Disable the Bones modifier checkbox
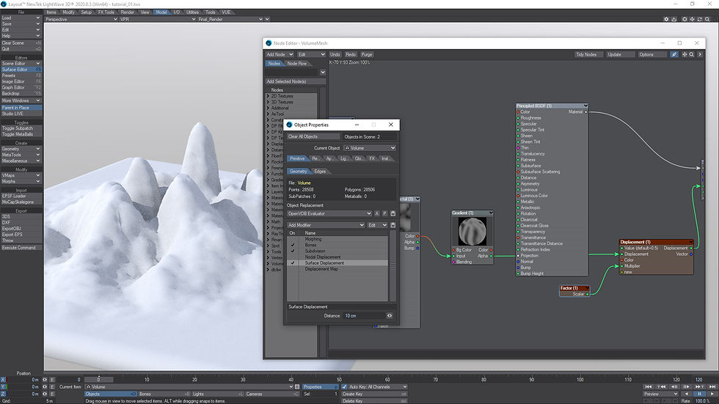719x404 pixels. coord(292,245)
